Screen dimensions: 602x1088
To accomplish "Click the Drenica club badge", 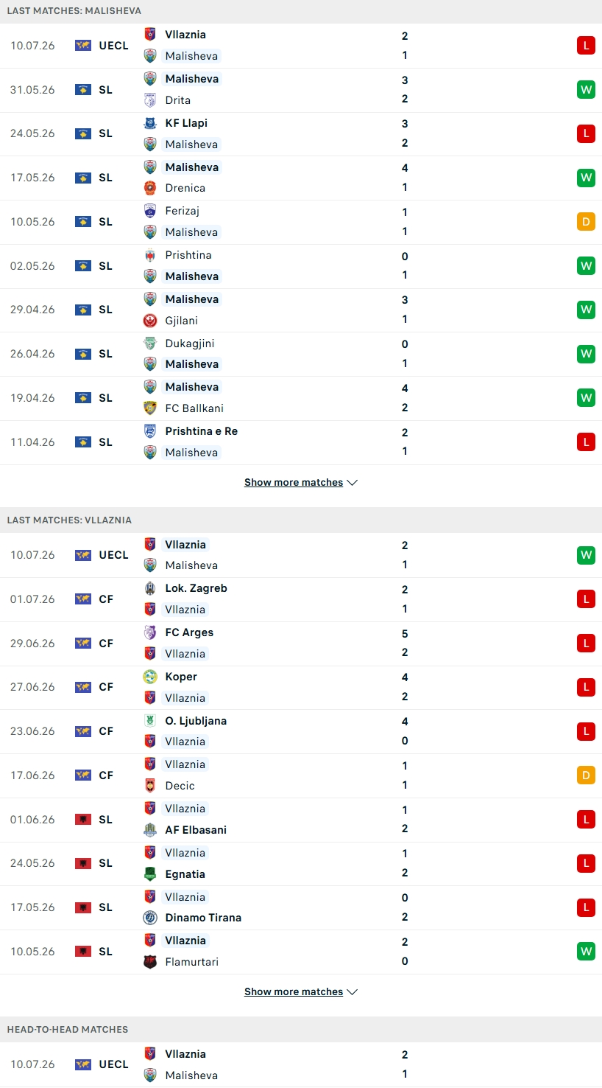I will [x=150, y=188].
